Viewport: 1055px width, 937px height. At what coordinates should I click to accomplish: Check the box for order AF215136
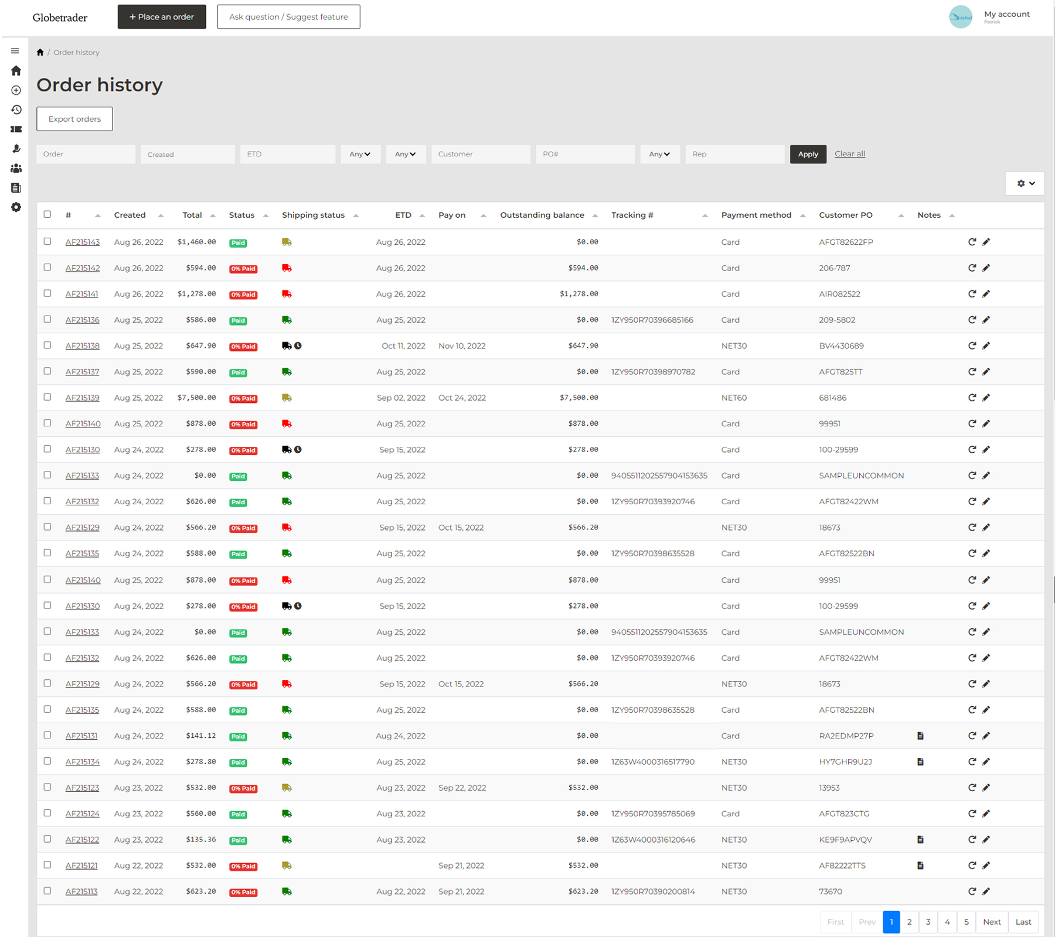[47, 319]
